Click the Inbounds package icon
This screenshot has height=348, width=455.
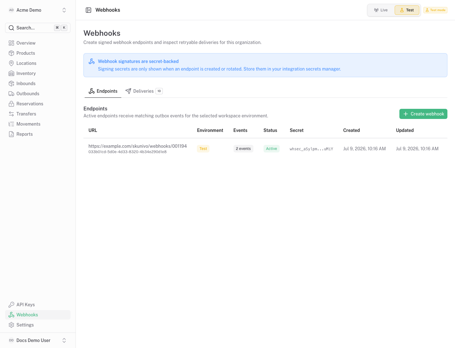(x=11, y=84)
